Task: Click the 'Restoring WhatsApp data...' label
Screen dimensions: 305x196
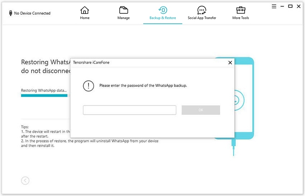Action: click(x=44, y=90)
